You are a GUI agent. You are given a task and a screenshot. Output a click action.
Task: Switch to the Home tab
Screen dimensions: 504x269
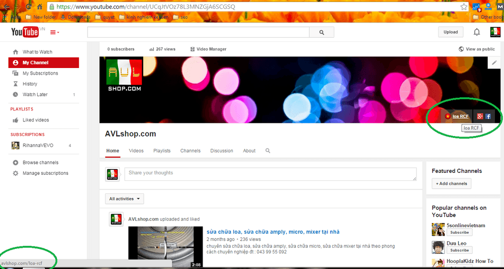tap(113, 151)
